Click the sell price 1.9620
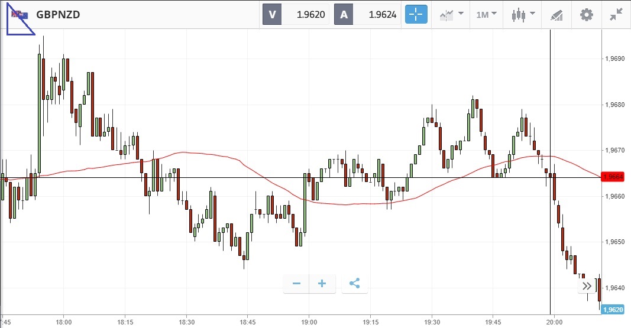Viewport: 631px width, 328px height. coord(312,15)
